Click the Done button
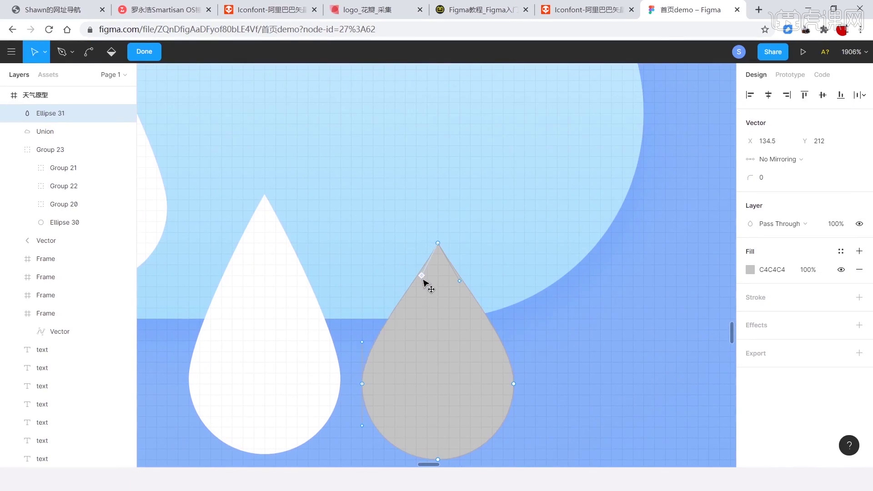873x491 pixels. [144, 51]
